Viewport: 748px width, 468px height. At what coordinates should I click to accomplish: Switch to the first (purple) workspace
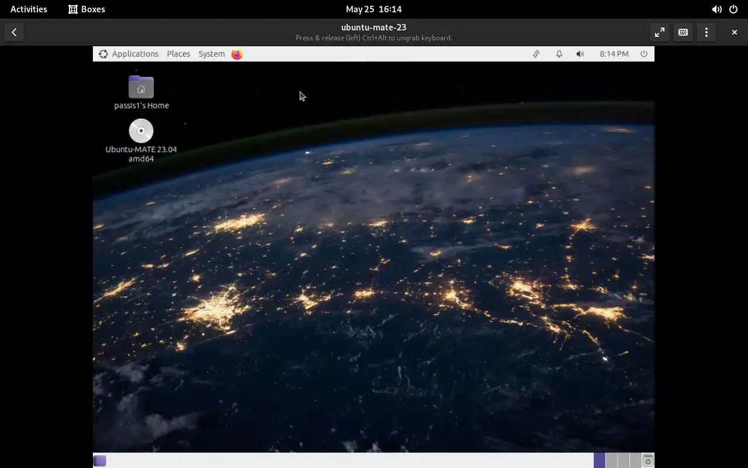point(600,461)
